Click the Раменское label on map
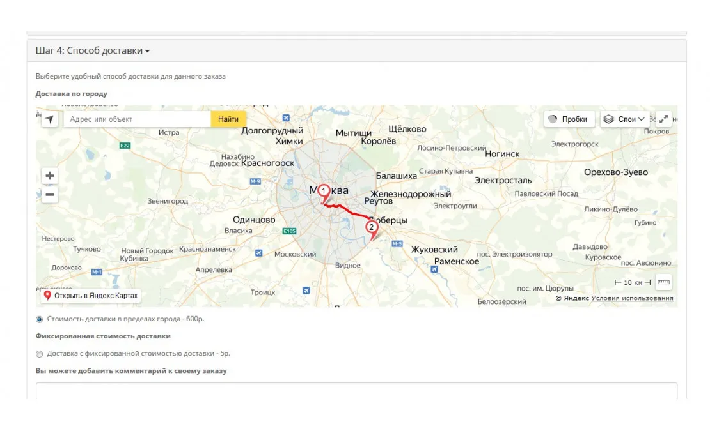The width and height of the screenshot is (710, 431). 457,261
